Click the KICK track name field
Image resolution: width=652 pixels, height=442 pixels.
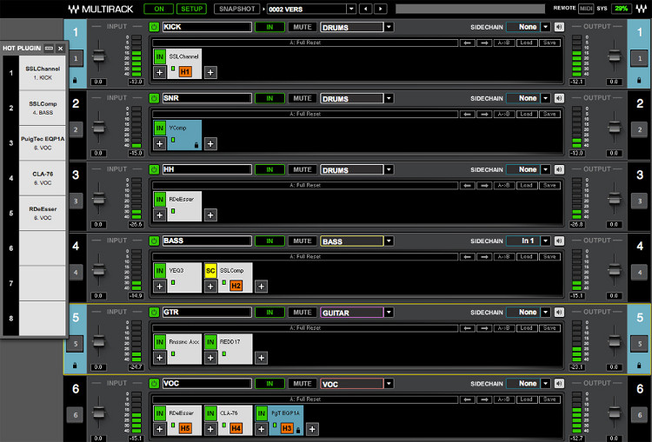click(207, 27)
